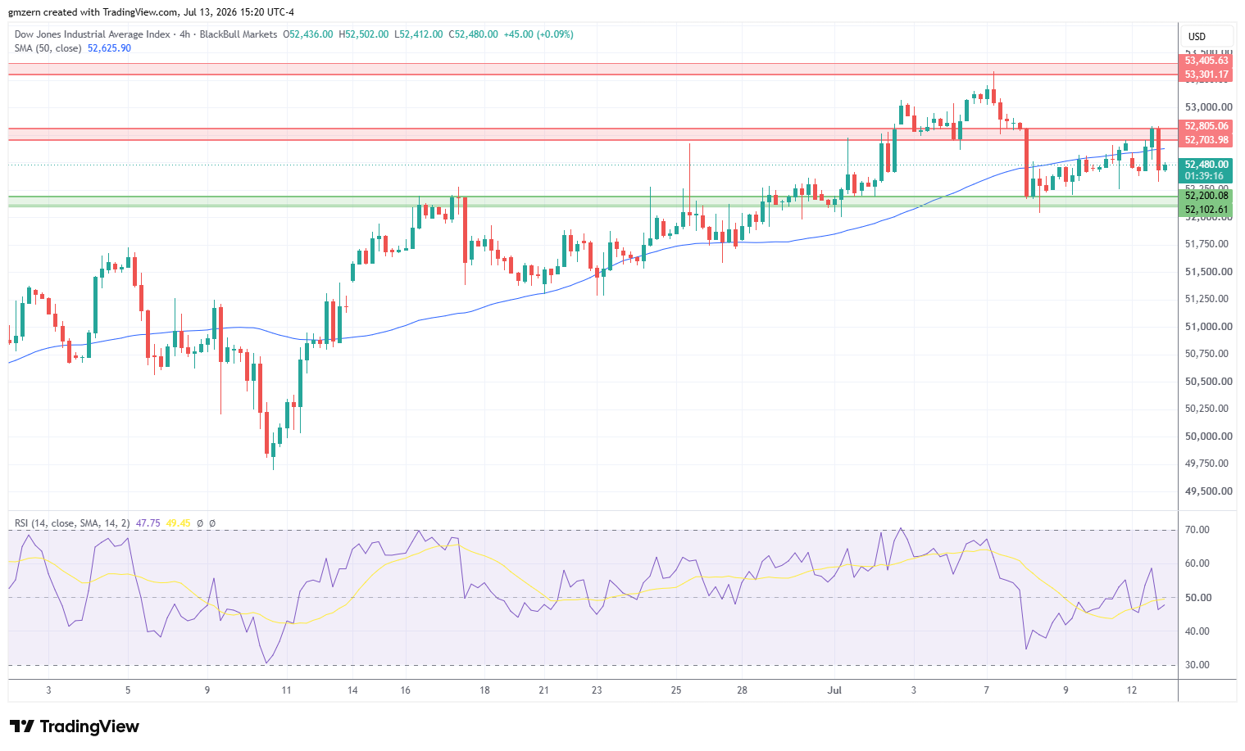The image size is (1245, 751).
Task: Click the 25 date label on the time axis
Action: pyautogui.click(x=676, y=690)
